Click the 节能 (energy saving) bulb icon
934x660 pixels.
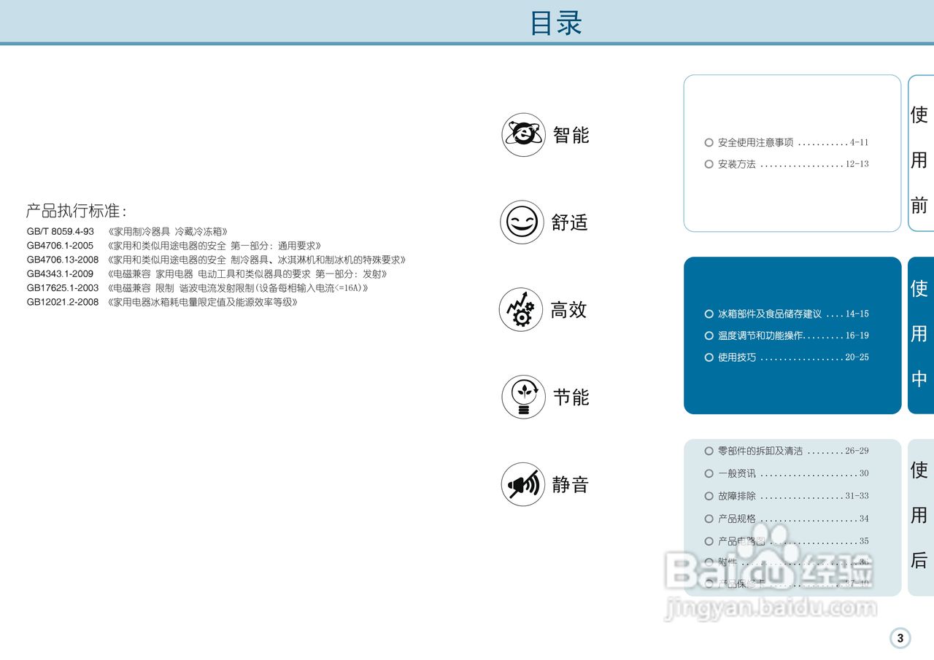(x=522, y=397)
